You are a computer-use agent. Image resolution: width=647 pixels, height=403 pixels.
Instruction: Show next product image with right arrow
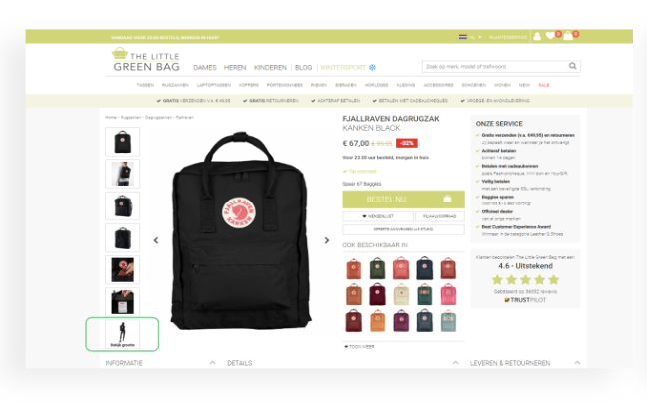pos(327,240)
